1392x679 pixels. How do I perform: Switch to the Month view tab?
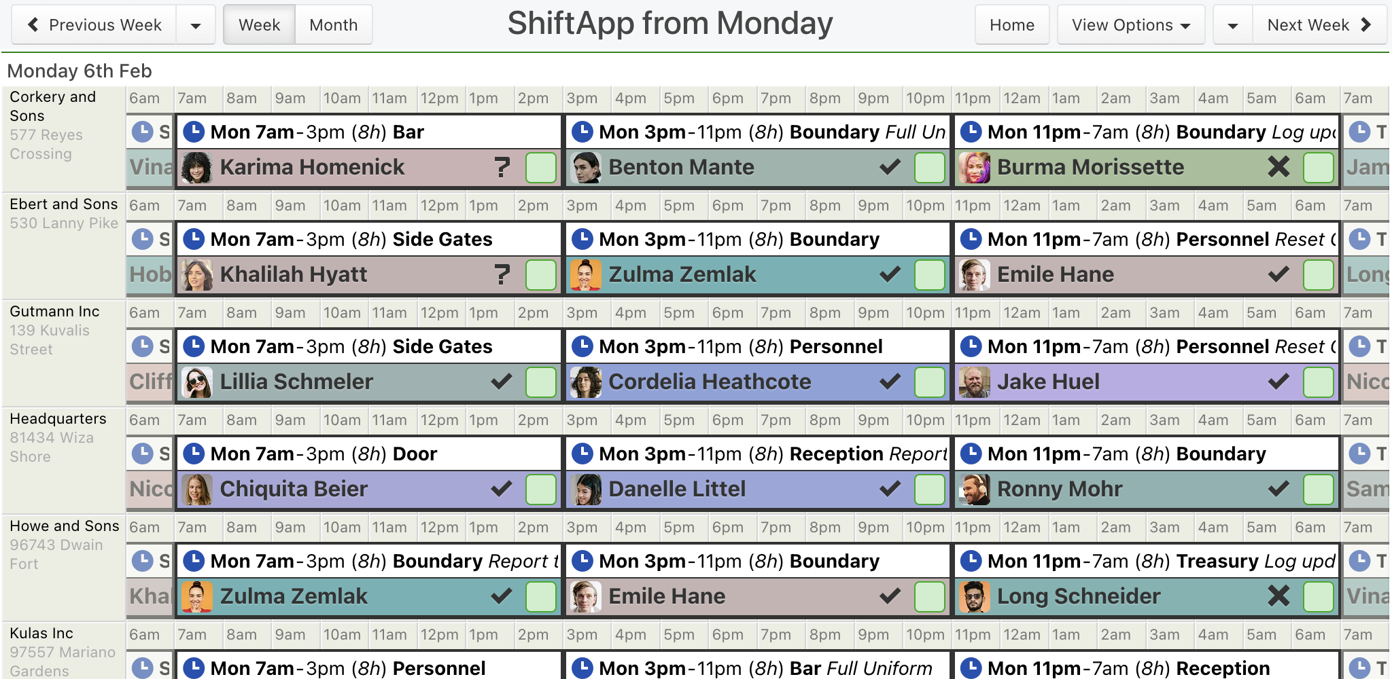[333, 25]
